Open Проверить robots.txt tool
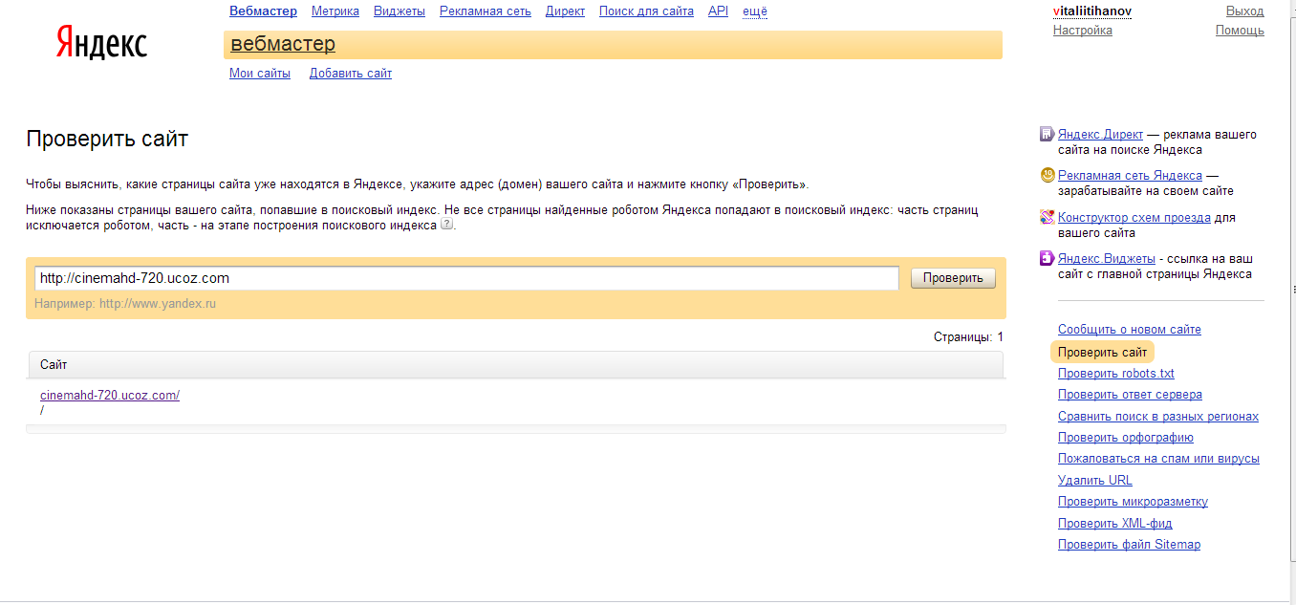This screenshot has width=1296, height=605. coord(1116,374)
